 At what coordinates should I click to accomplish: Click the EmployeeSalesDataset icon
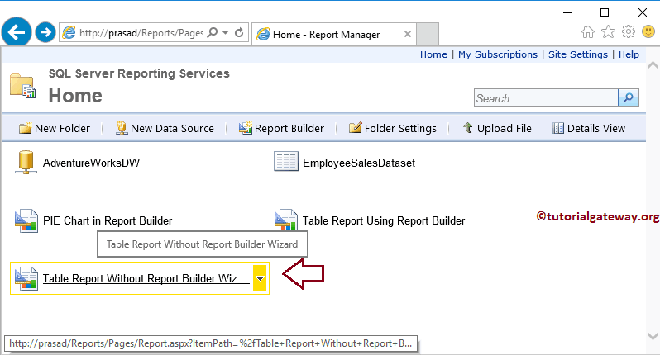(286, 161)
